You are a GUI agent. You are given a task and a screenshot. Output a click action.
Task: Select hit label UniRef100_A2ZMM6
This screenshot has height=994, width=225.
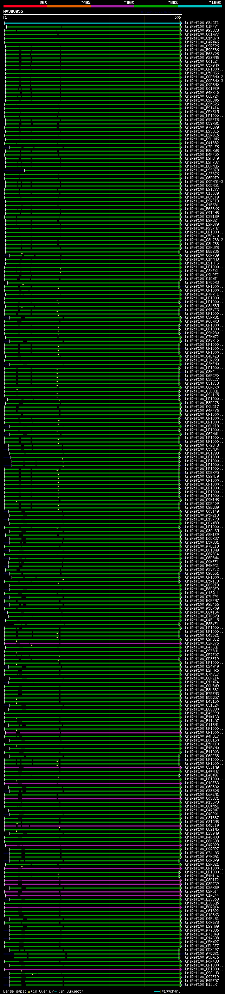point(201,57)
